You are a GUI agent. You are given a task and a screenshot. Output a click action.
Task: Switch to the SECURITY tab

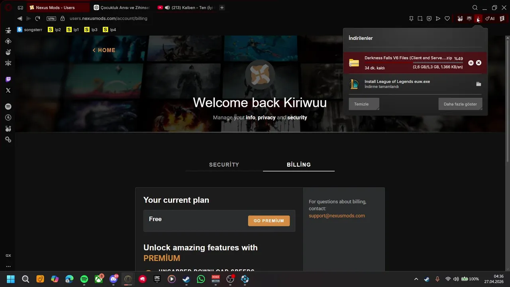[224, 165]
